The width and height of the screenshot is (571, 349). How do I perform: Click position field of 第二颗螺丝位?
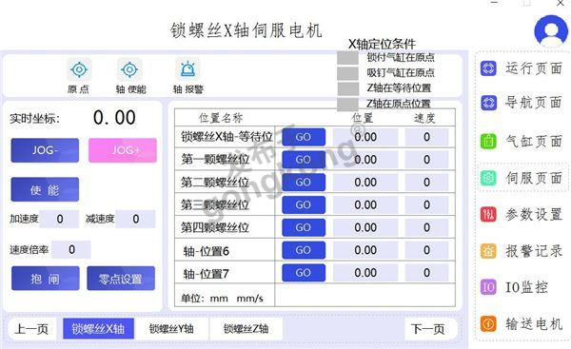coord(365,182)
